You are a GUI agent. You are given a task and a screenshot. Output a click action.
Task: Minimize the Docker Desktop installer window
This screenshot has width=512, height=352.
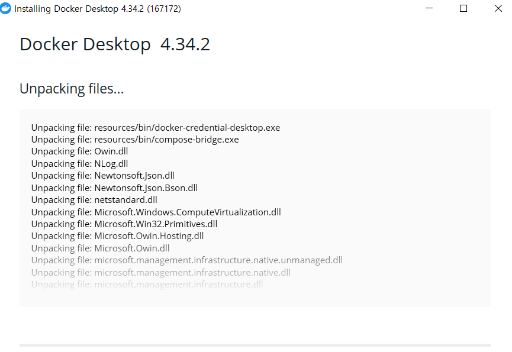[429, 8]
